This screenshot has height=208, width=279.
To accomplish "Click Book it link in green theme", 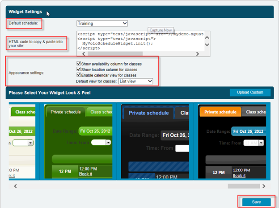I will 85,175.
